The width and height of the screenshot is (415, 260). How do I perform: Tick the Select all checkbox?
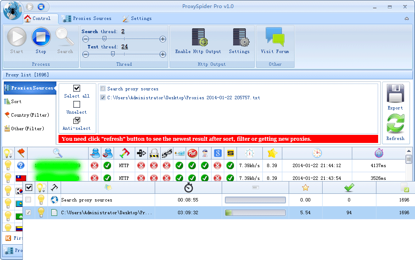pos(77,88)
